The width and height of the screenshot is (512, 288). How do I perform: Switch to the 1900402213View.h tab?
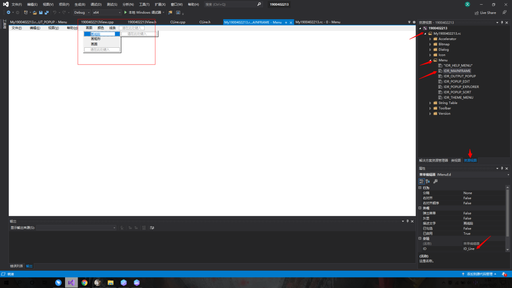(x=142, y=22)
